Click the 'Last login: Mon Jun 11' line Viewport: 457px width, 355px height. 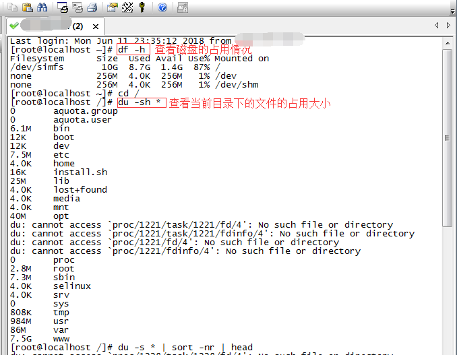click(121, 41)
